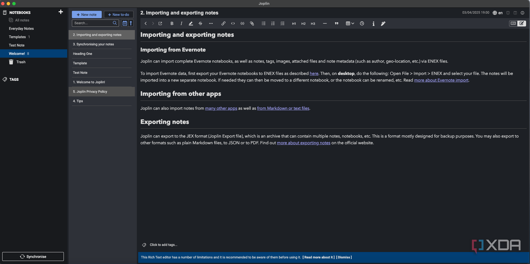Click the New note button
530x264 pixels.
point(87,14)
